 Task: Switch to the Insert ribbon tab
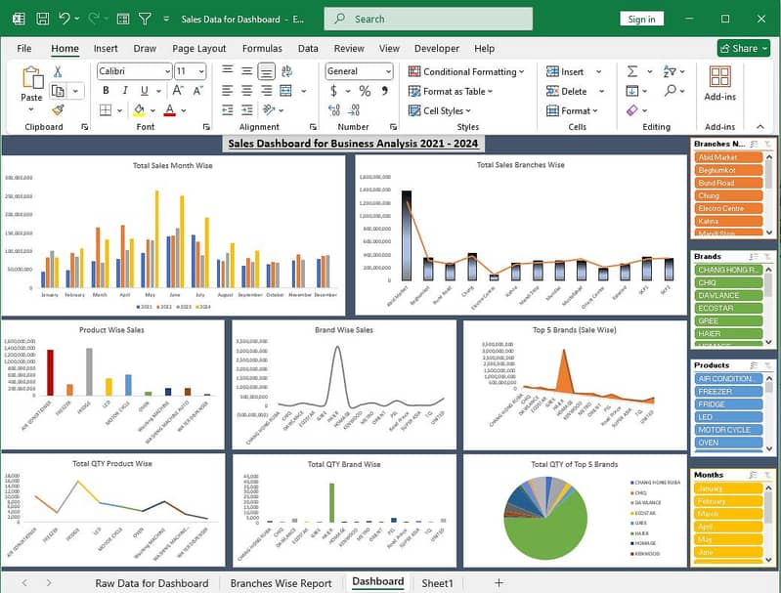(106, 48)
